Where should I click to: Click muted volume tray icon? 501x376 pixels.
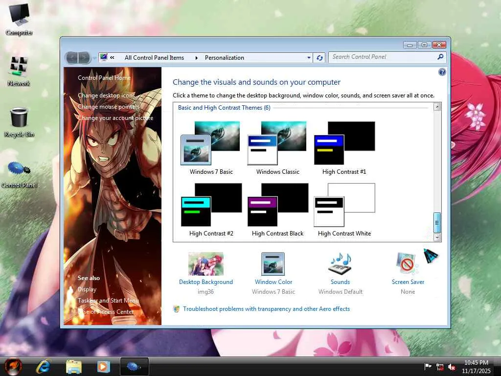point(452,367)
